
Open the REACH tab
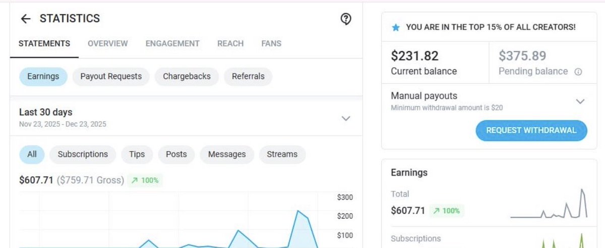point(230,44)
